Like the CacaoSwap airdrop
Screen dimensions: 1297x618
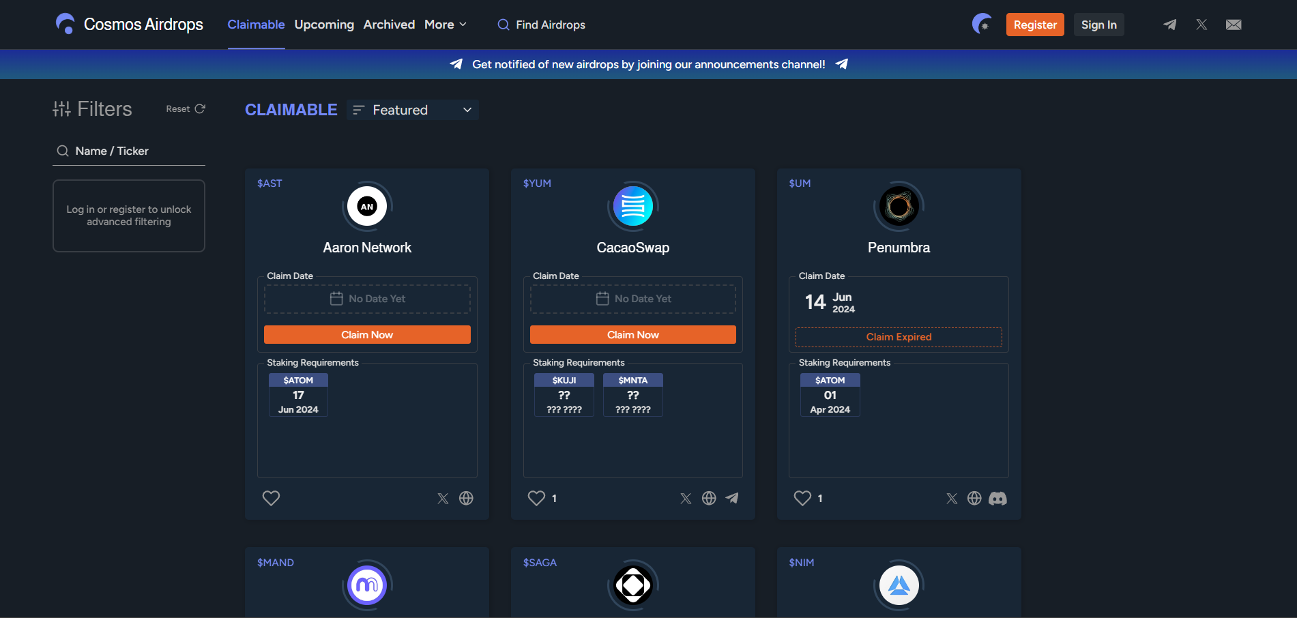click(x=536, y=498)
